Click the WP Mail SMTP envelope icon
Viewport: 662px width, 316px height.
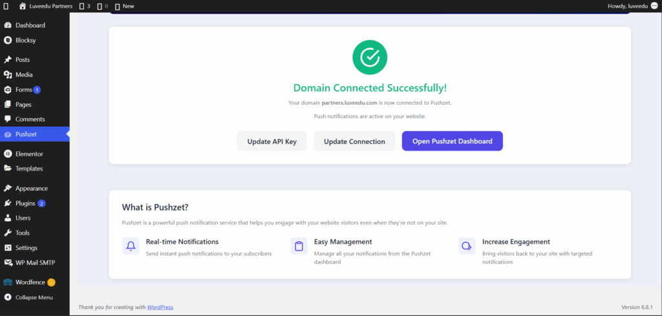pos(8,262)
